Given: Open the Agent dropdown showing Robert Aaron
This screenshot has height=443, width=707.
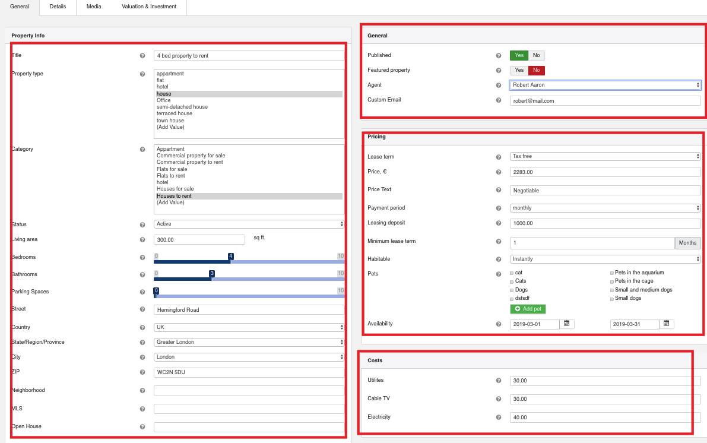Looking at the screenshot, I should [x=605, y=85].
